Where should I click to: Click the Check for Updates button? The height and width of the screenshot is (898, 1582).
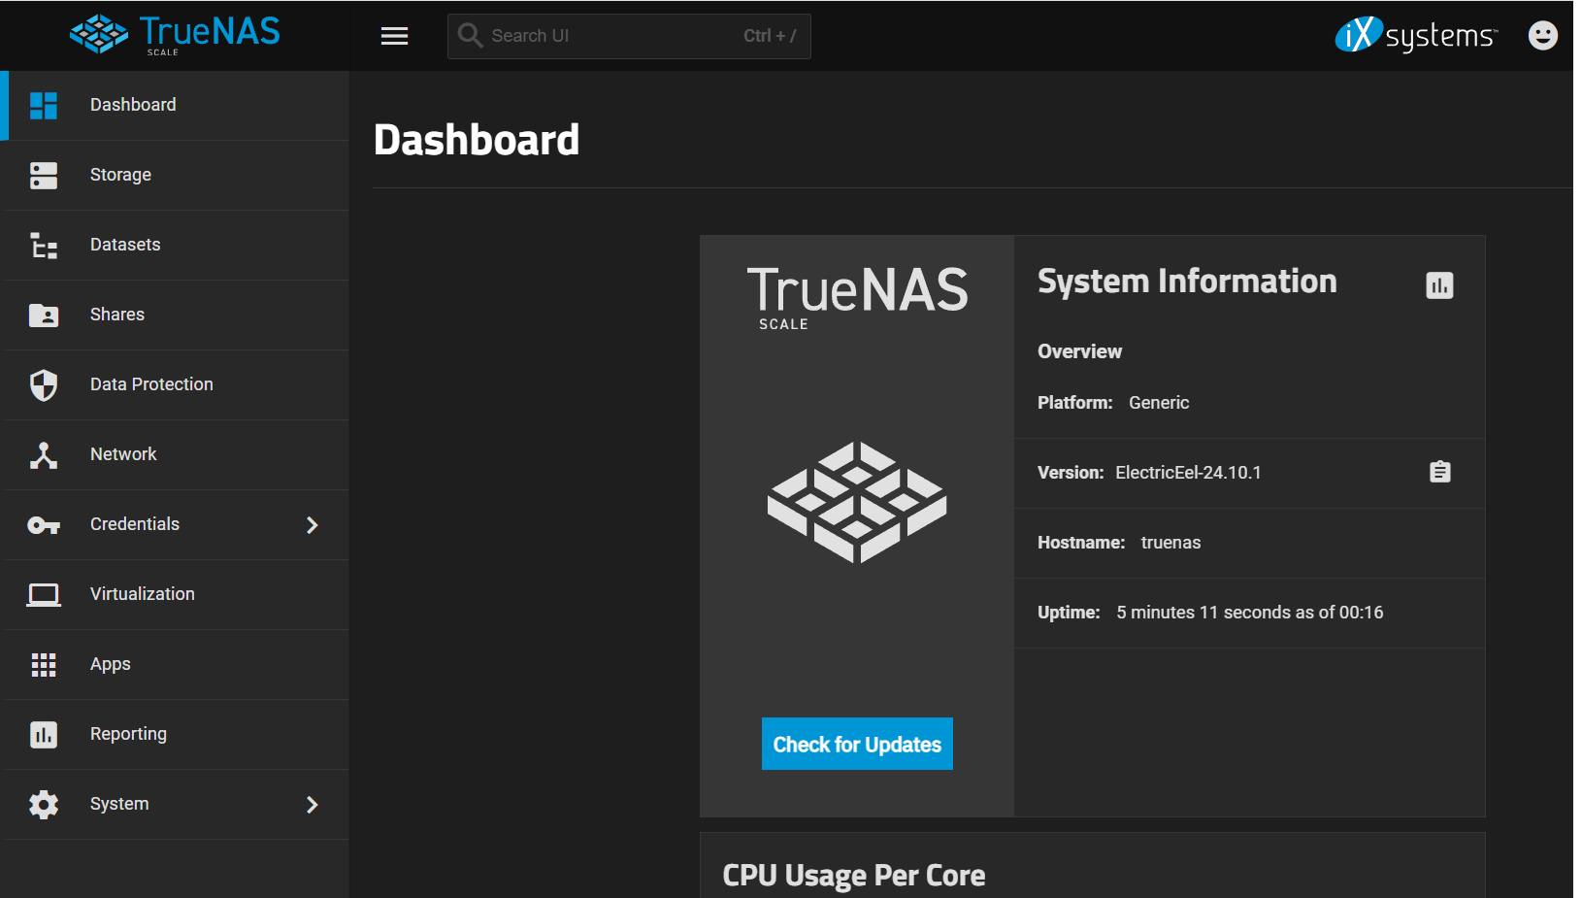(857, 744)
